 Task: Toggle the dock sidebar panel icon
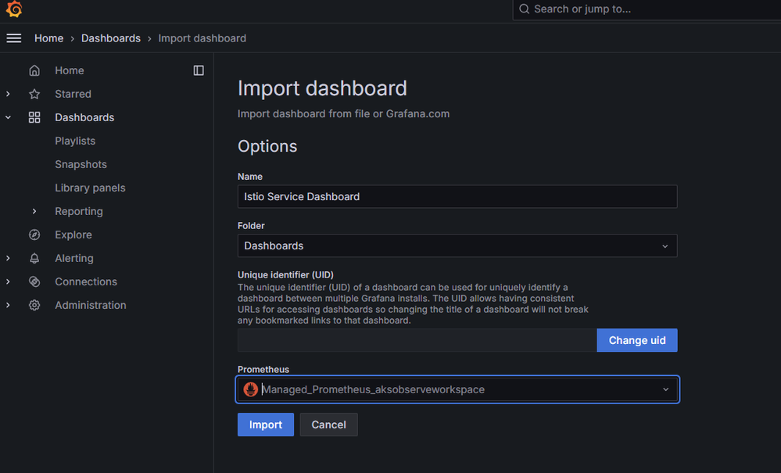tap(199, 70)
